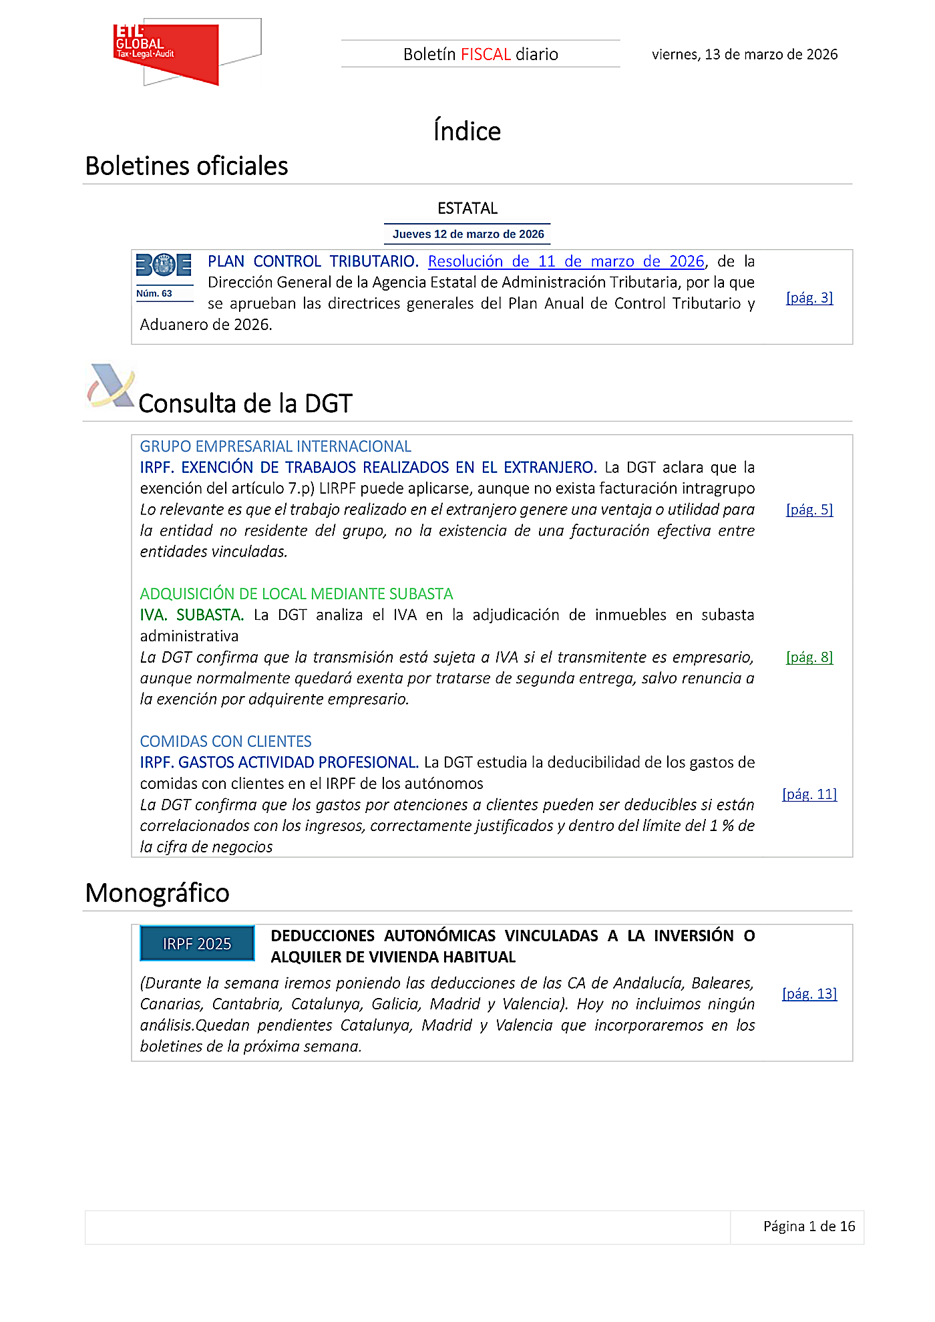Image resolution: width=935 pixels, height=1322 pixels.
Task: Click the ADQUISICIÓN DE LOCAL MEDIANTE SUBASTA heading
Action: 296,594
